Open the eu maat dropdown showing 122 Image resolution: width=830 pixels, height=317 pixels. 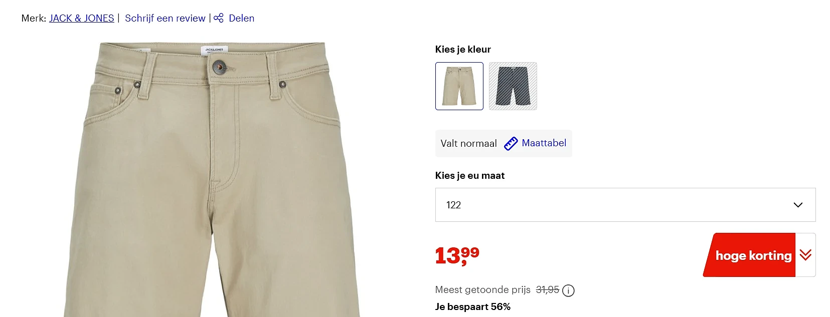(x=625, y=205)
